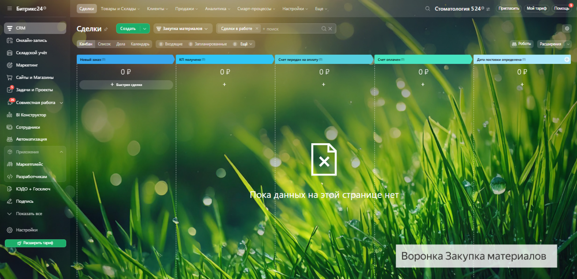Expand the Аналитика menu
The image size is (577, 279).
tap(217, 9)
